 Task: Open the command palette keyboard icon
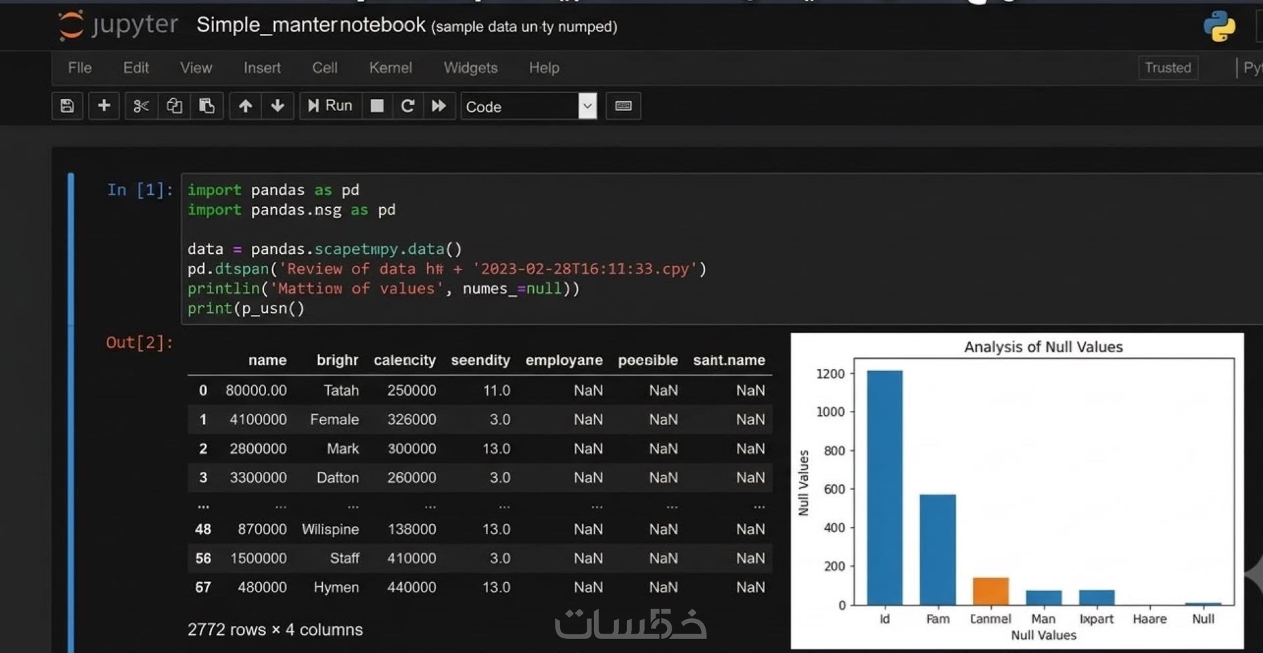point(623,106)
